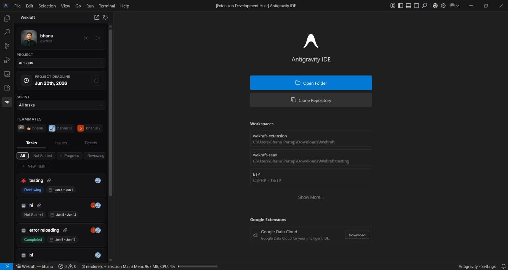The width and height of the screenshot is (508, 270).
Task: Click the bhanu profile picture
Action: point(29,38)
